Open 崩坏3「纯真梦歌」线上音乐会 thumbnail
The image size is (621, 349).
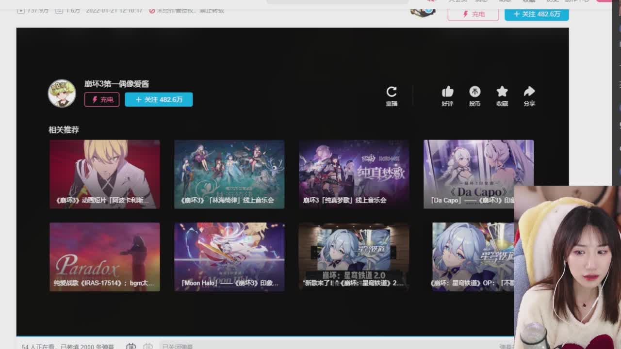(354, 174)
